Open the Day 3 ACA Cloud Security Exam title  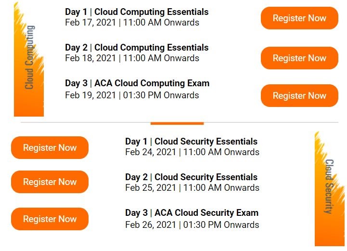click(x=192, y=212)
